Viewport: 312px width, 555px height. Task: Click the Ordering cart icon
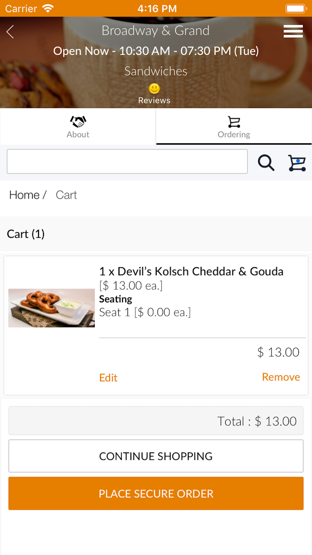tap(234, 122)
